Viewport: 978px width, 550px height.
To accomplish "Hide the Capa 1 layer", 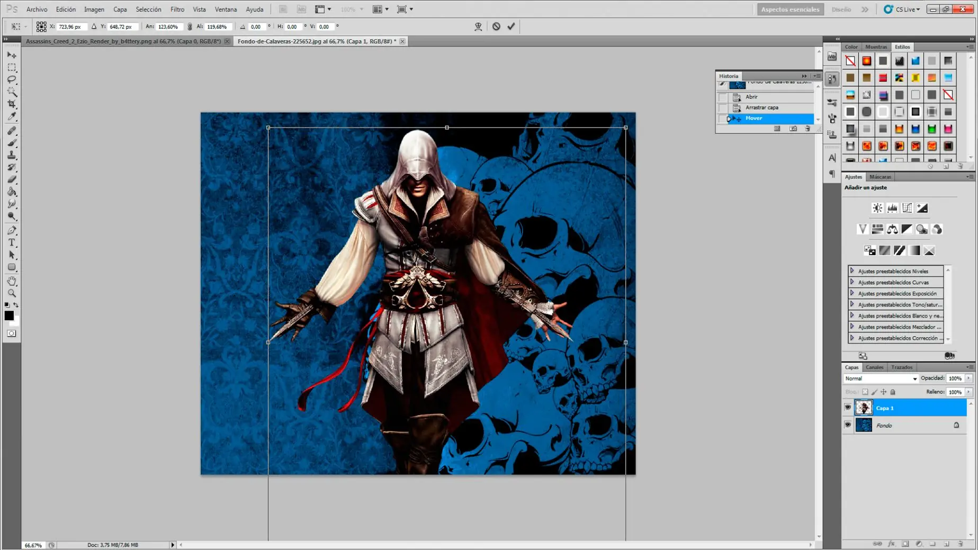I will coord(848,408).
